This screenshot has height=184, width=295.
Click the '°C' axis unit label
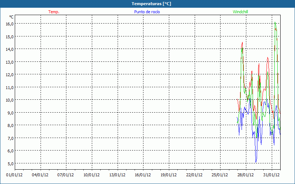pos(11,17)
